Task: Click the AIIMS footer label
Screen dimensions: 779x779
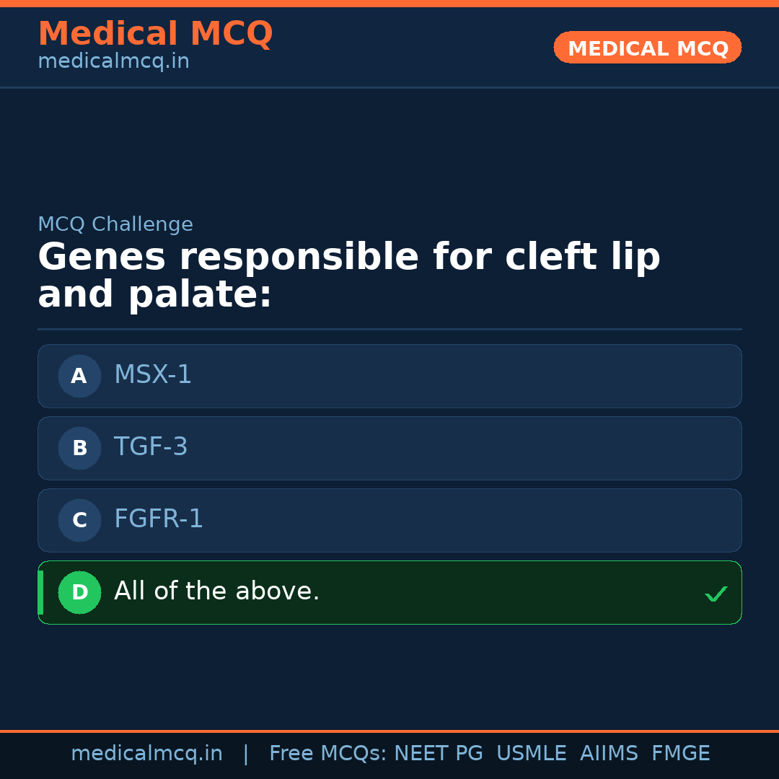Action: [609, 754]
